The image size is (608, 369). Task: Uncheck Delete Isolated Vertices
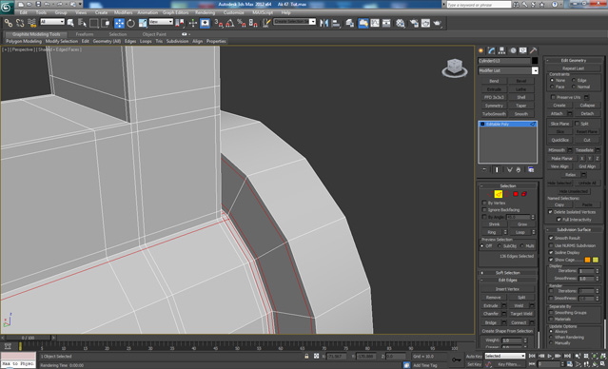(550, 212)
